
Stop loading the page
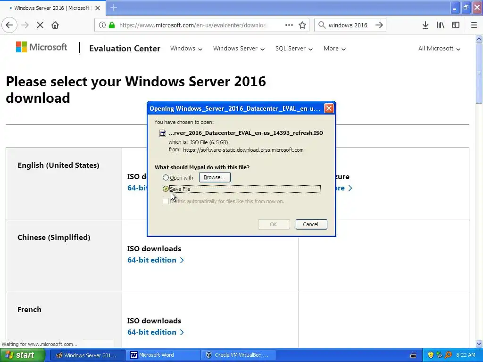click(x=40, y=25)
